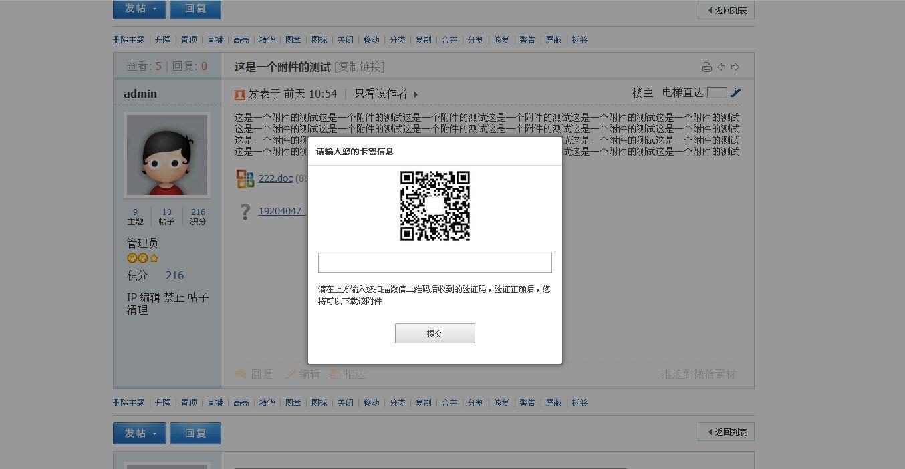
Task: Open admin's avatar picture
Action: click(167, 155)
